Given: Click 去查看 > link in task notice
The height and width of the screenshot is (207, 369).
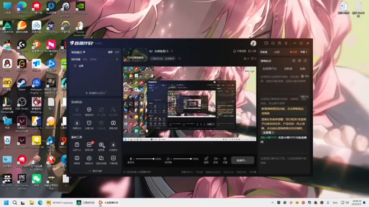Looking at the screenshot, I should coord(268,132).
